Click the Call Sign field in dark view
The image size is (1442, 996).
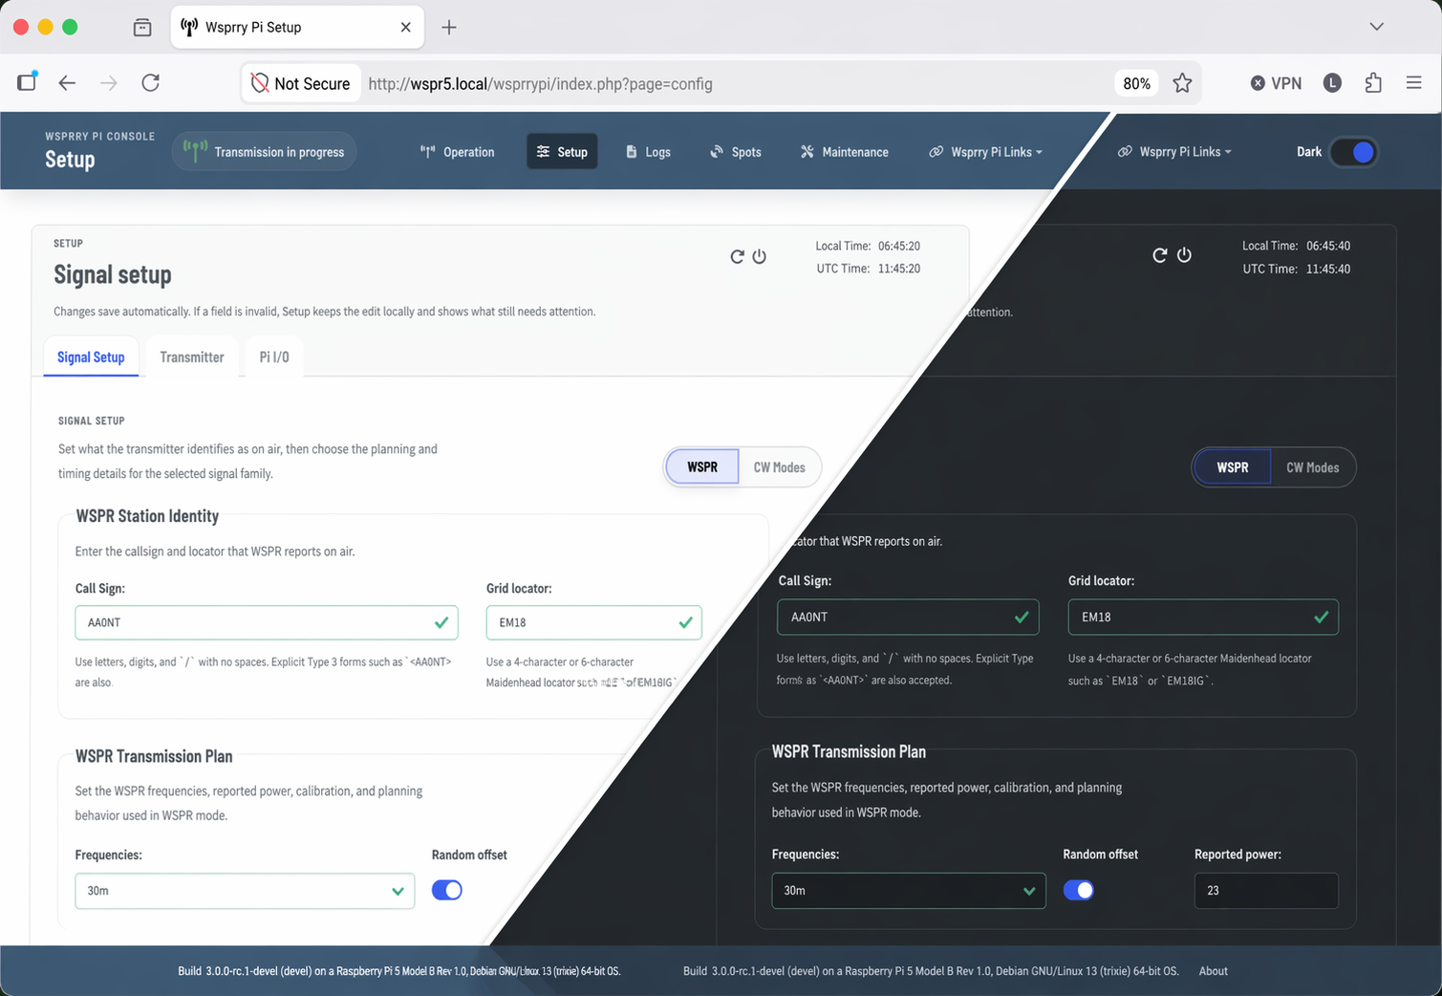pos(908,617)
